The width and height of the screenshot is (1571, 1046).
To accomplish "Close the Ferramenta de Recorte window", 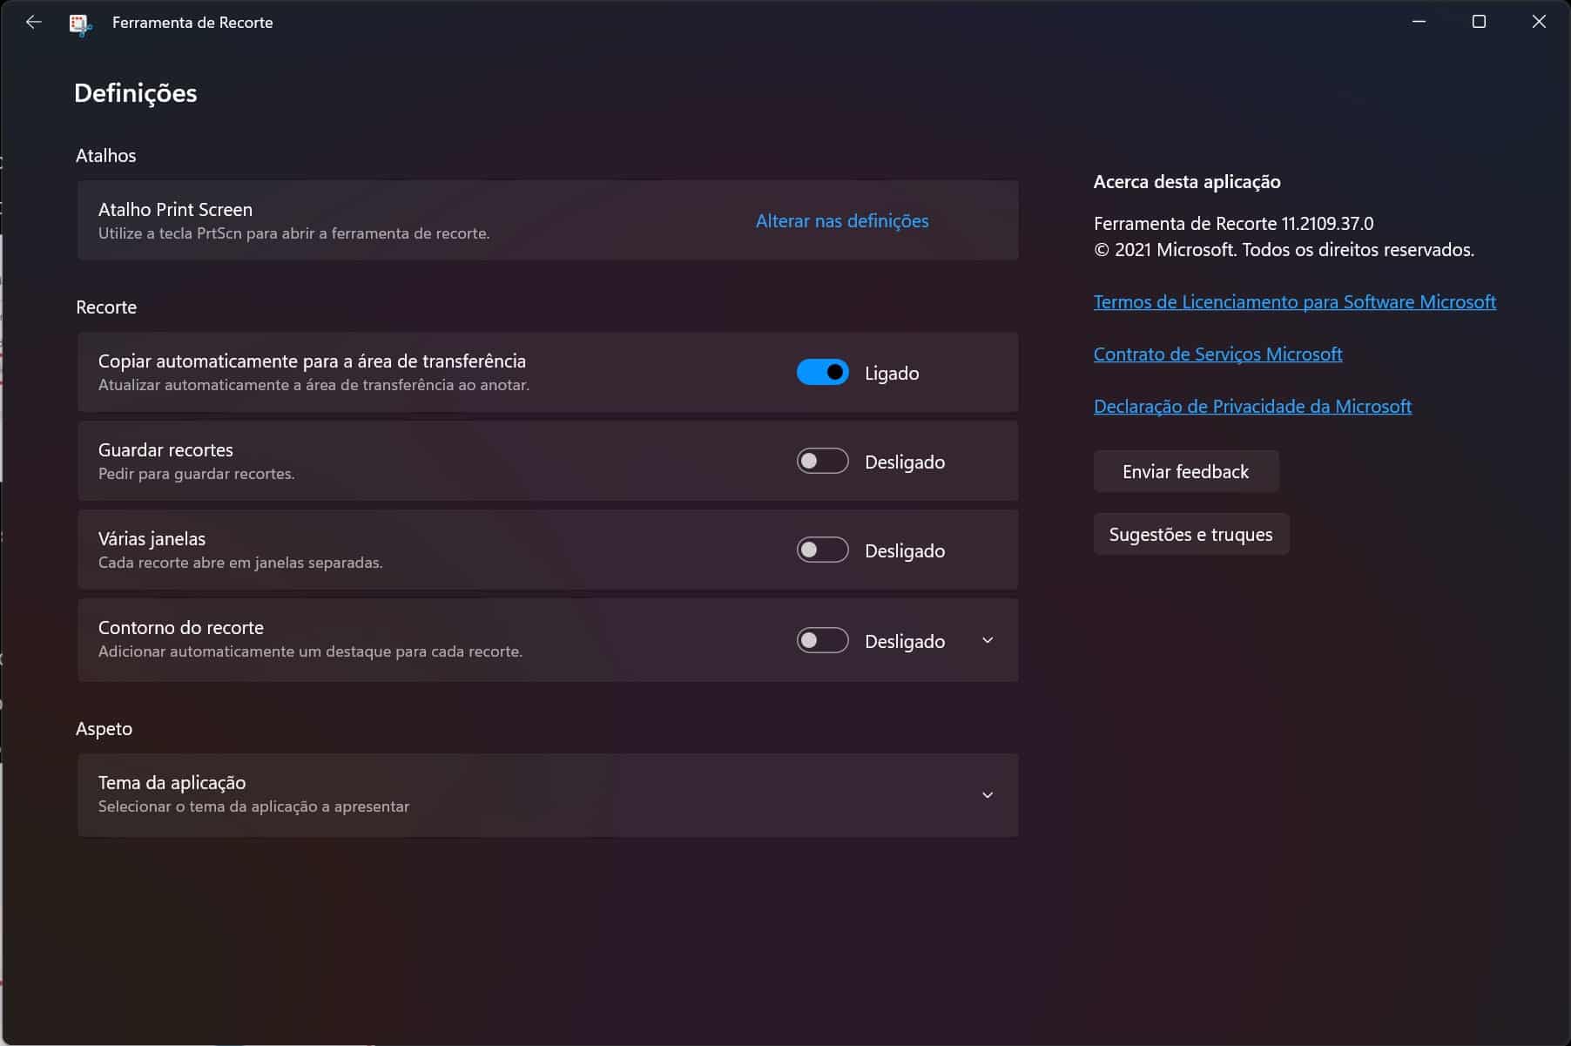I will pyautogui.click(x=1539, y=22).
